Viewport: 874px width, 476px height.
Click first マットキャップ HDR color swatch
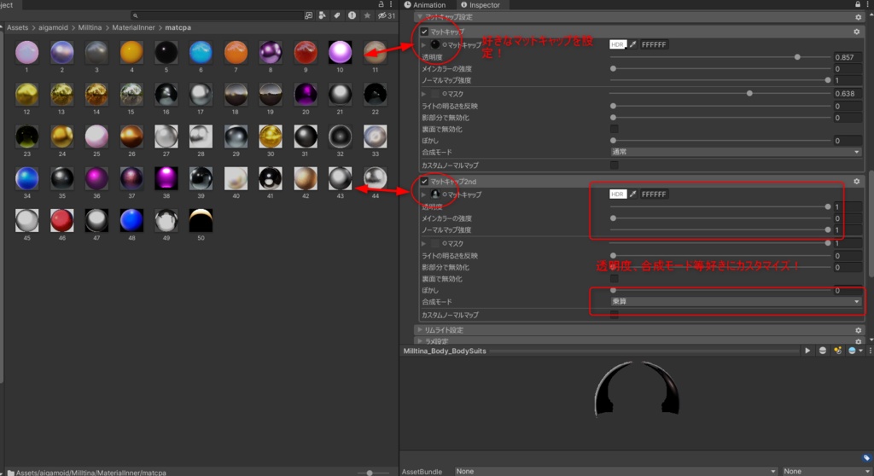coord(618,44)
